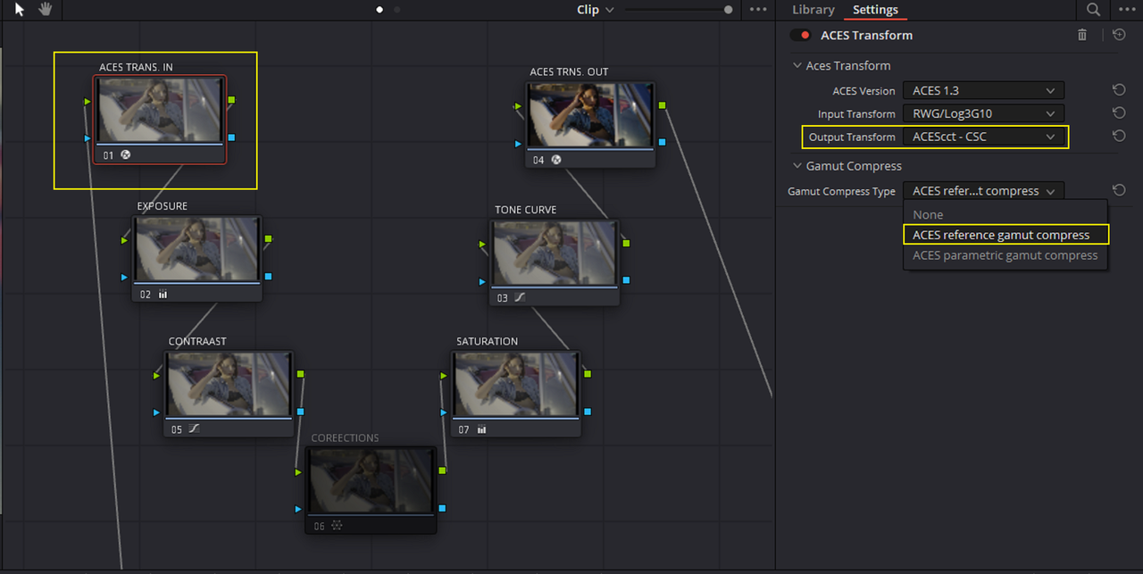Switch to the Settings tab
Screen dimensions: 1143x574
coord(875,10)
